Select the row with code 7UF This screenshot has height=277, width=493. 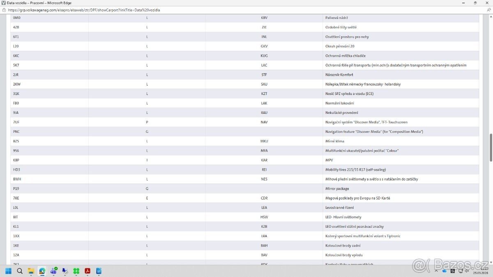point(16,122)
